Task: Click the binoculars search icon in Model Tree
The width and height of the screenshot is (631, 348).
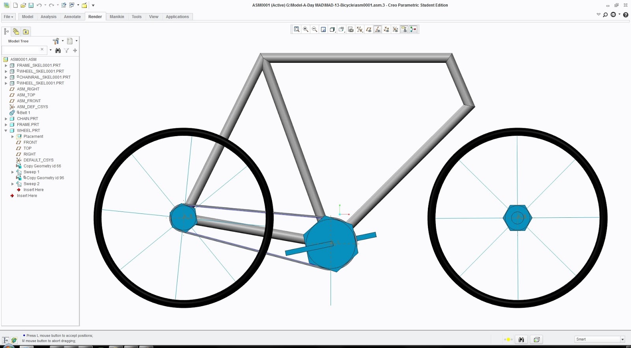Action: pos(58,51)
